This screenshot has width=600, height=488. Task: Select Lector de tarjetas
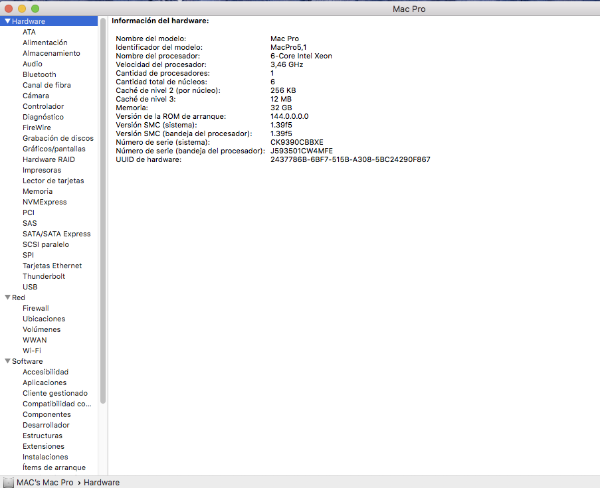53,181
